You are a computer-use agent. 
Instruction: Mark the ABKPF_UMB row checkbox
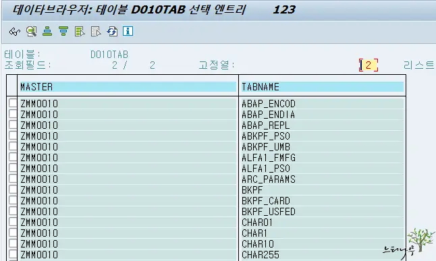click(13, 146)
